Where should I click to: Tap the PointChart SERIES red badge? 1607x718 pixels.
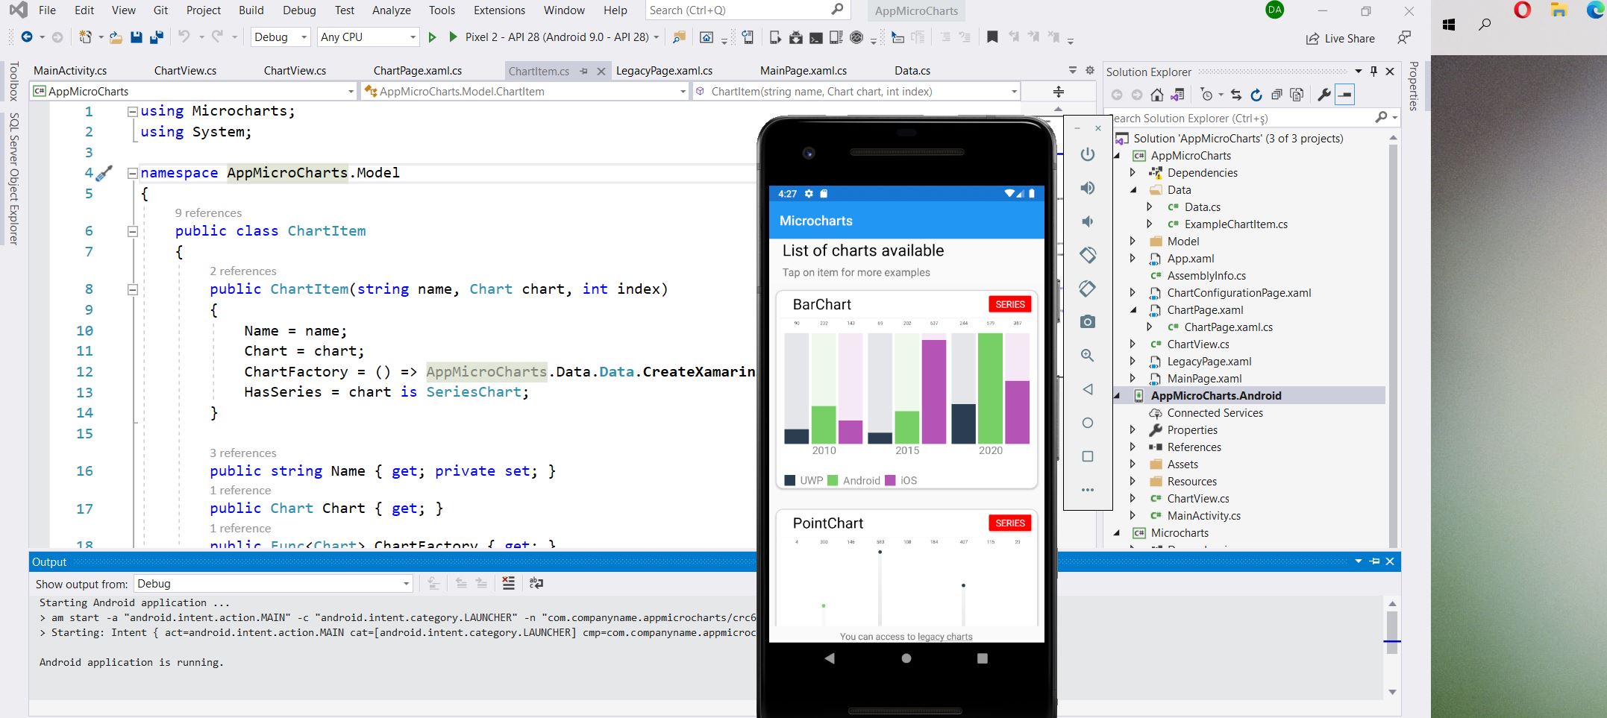[x=1010, y=523]
